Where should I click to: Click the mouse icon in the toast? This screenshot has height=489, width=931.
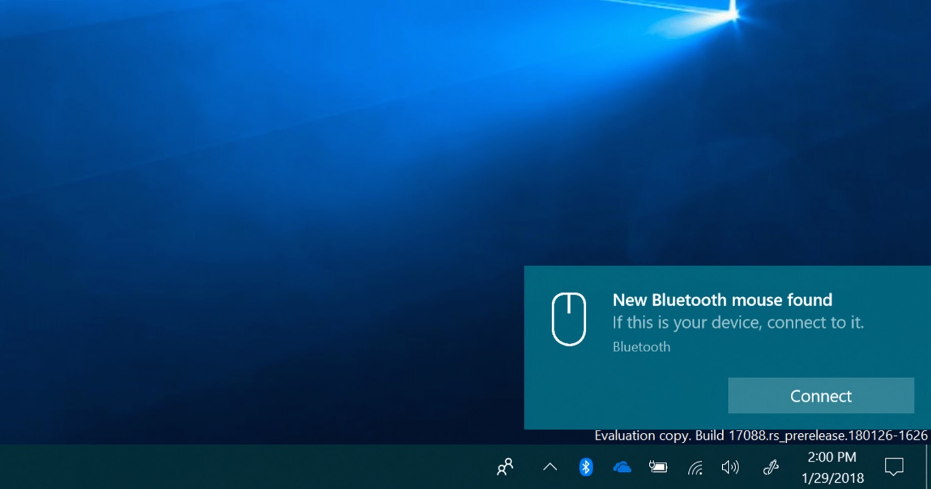[569, 319]
